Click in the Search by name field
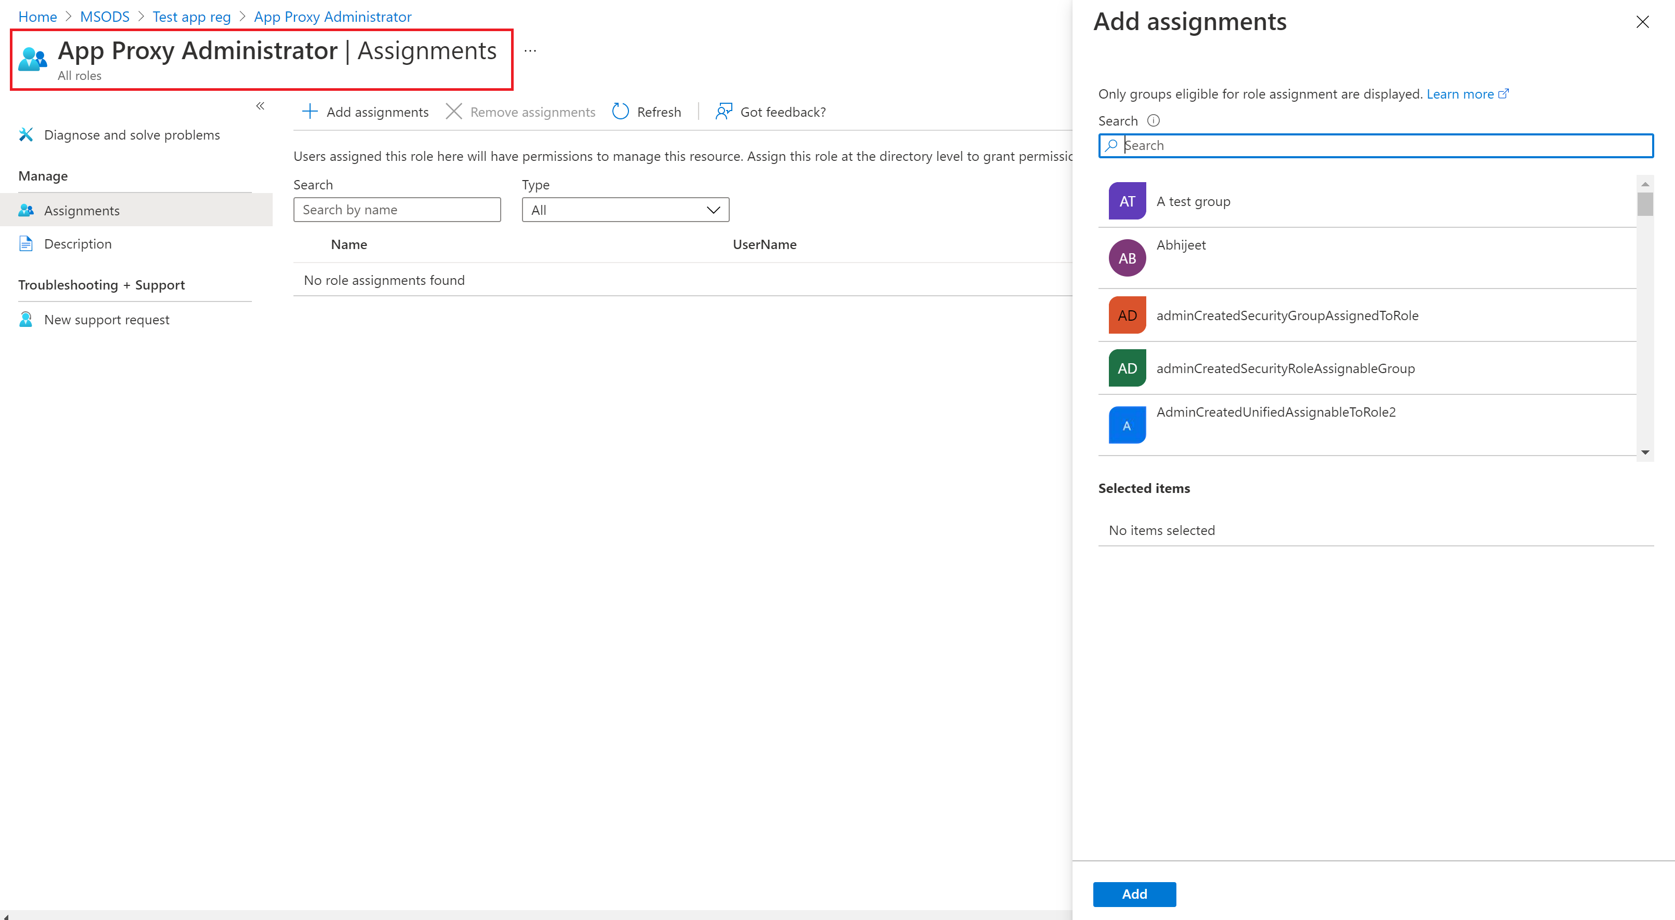 click(396, 209)
